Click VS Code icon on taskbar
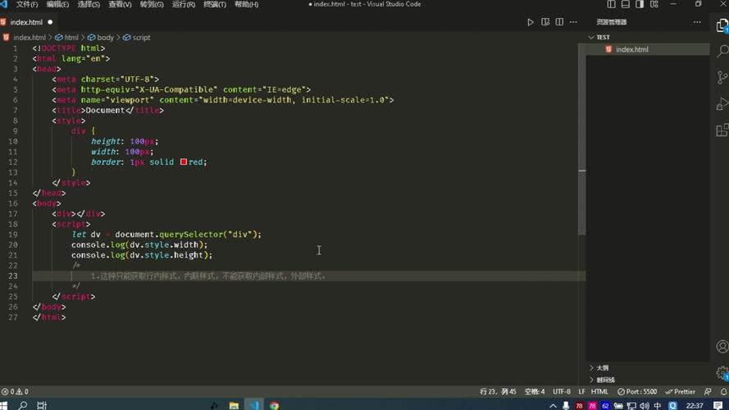The image size is (729, 410). pos(254,405)
